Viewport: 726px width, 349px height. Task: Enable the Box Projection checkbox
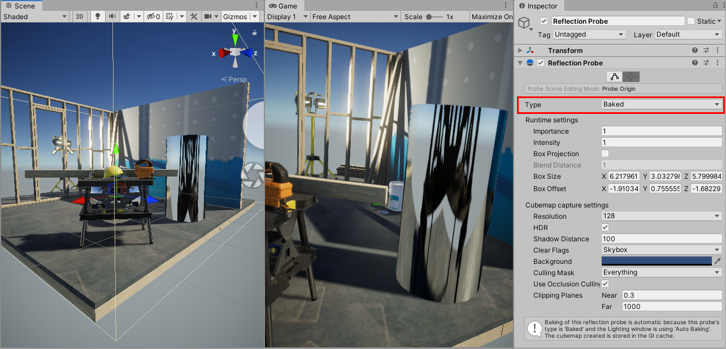point(605,153)
